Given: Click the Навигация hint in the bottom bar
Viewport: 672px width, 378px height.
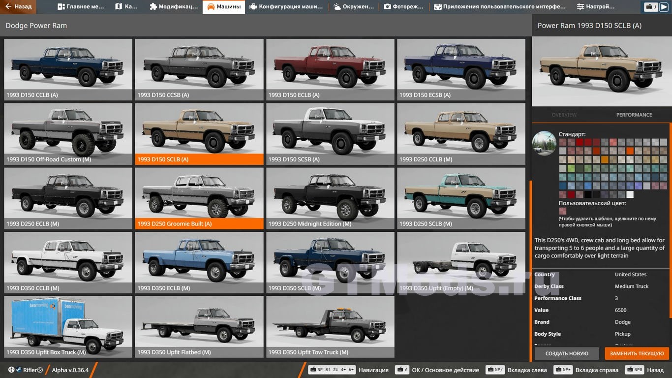Looking at the screenshot, I should click(349, 370).
